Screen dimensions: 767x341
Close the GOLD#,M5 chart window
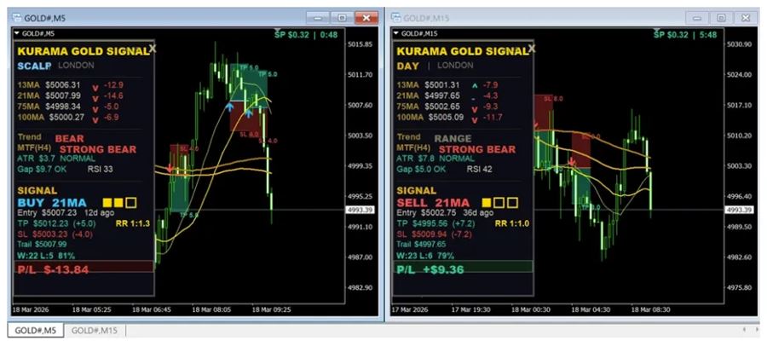pos(366,18)
